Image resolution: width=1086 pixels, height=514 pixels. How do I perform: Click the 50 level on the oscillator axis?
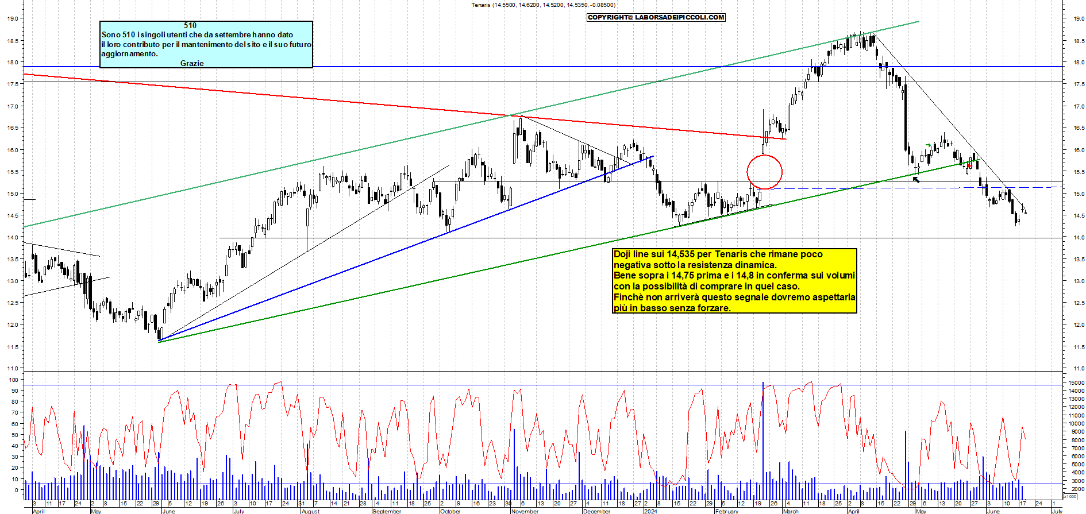coord(15,435)
